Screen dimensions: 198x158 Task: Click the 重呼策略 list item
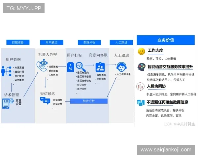coord(53,71)
